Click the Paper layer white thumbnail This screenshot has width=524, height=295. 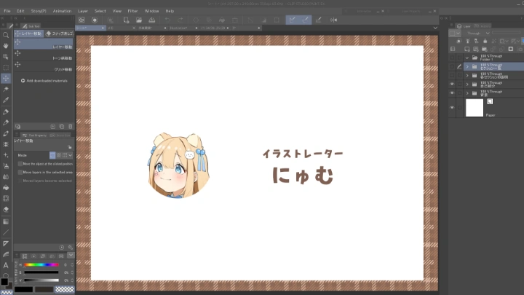(x=475, y=108)
